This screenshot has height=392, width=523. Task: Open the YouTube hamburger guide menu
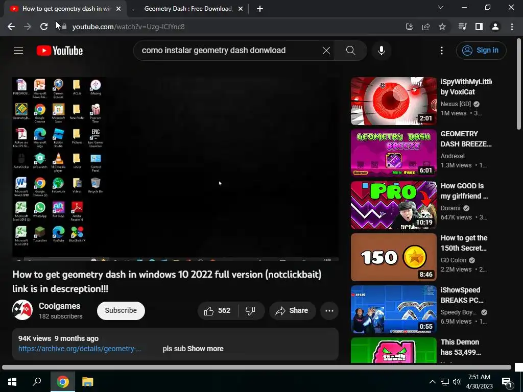[x=18, y=51]
